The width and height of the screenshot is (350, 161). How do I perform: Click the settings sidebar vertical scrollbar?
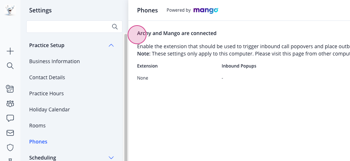point(126,97)
